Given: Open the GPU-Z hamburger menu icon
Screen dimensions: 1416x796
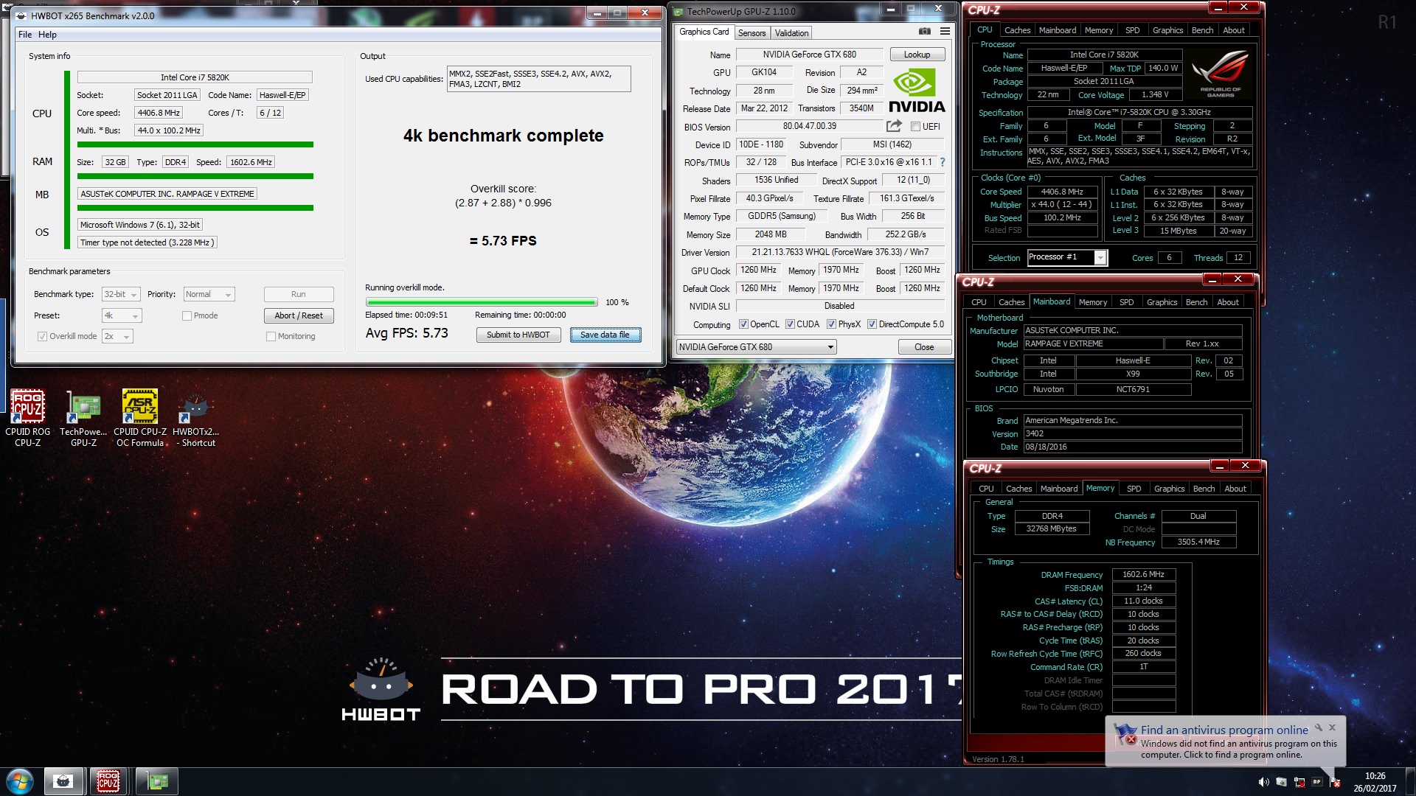Looking at the screenshot, I should [x=945, y=32].
